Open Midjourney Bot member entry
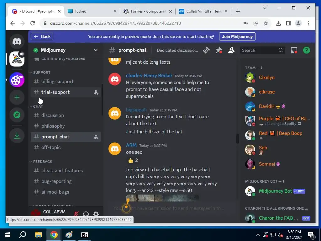321x241 pixels. [x=277, y=191]
